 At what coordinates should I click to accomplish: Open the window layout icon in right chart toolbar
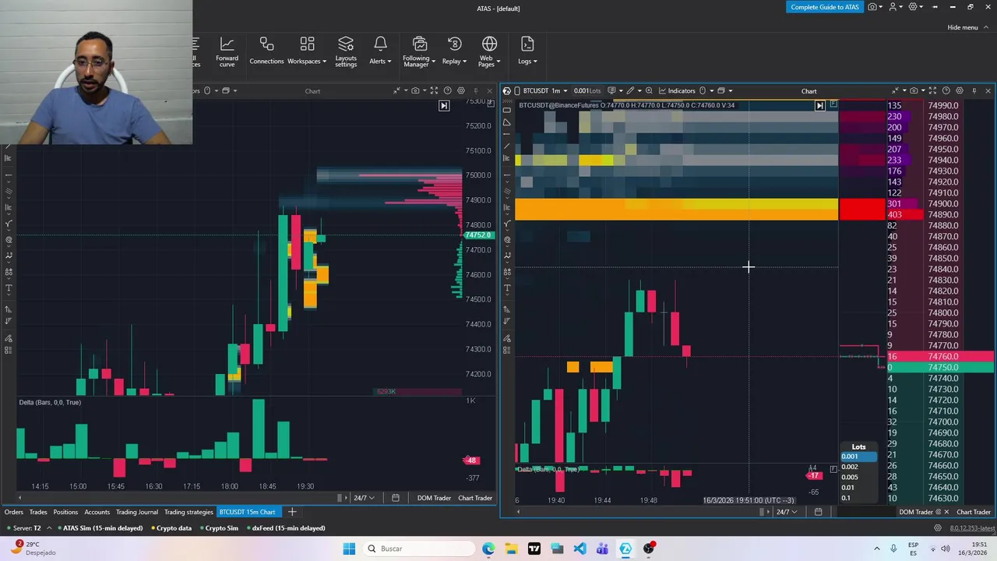pos(723,91)
